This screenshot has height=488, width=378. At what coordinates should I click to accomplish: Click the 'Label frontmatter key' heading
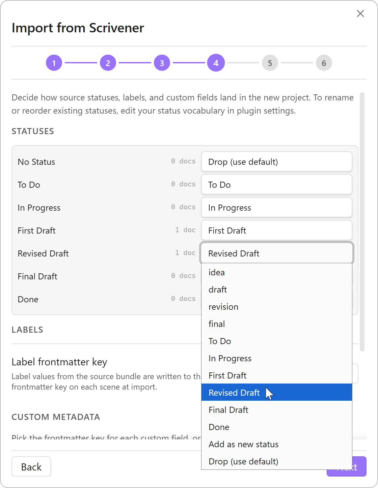coord(59,362)
